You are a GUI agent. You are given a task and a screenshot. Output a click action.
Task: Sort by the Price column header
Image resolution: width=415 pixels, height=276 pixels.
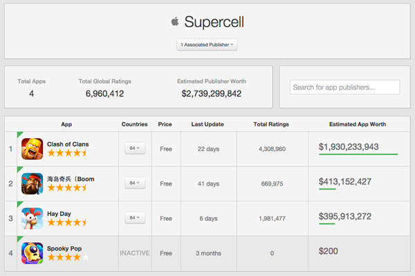click(165, 124)
